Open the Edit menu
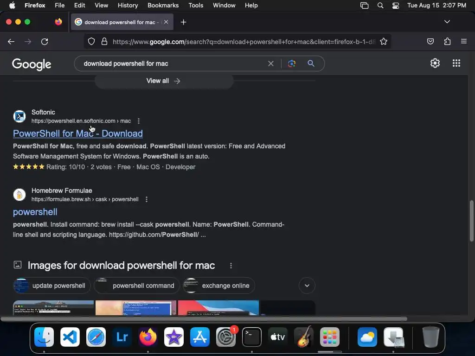The width and height of the screenshot is (475, 356). (79, 6)
